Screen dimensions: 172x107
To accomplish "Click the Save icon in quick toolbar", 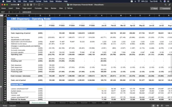I will pyautogui.click(x=28, y=5).
